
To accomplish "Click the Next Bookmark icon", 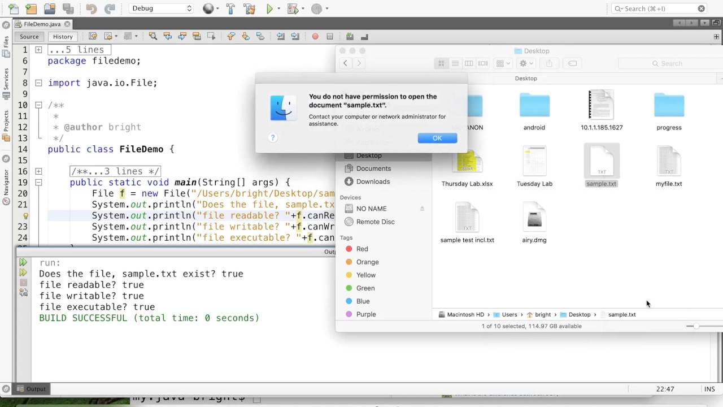I will (x=246, y=36).
